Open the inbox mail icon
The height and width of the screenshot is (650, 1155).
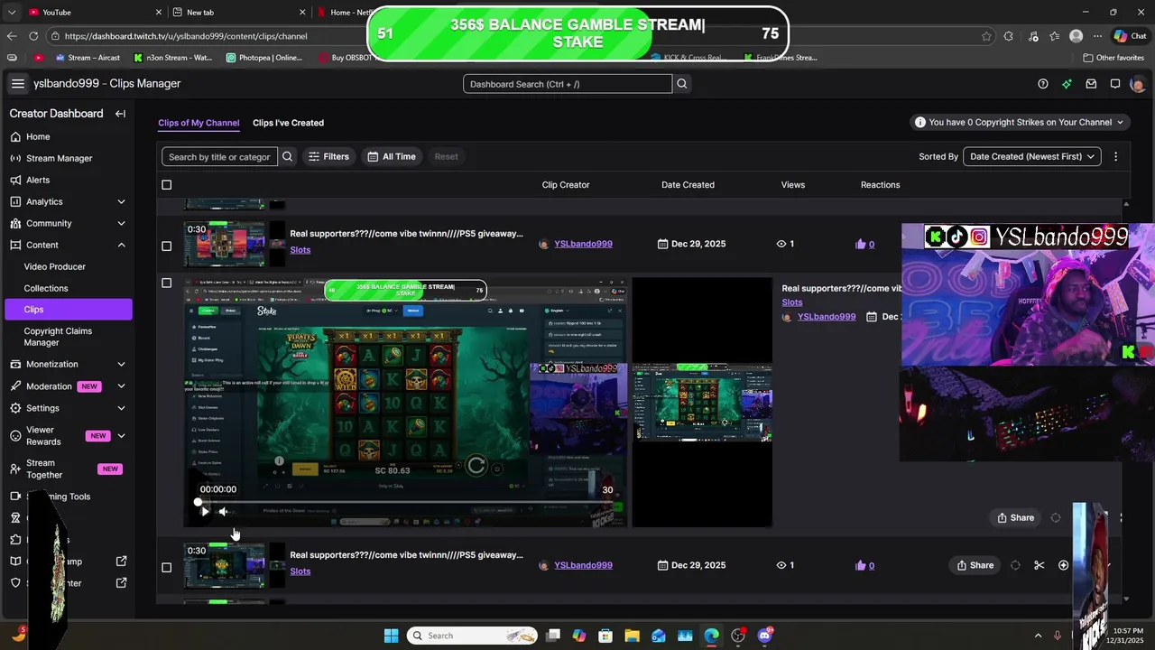[x=1091, y=84]
